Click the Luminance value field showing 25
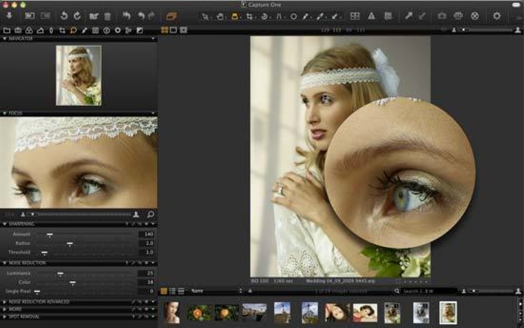524x328 pixels. pos(146,274)
